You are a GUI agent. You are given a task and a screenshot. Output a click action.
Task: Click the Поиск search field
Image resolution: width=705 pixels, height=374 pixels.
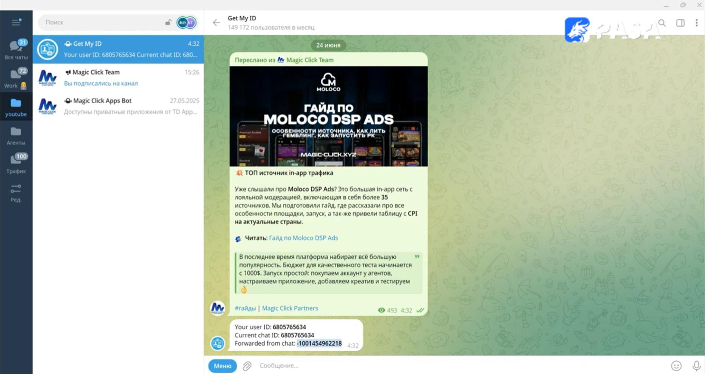tap(104, 22)
